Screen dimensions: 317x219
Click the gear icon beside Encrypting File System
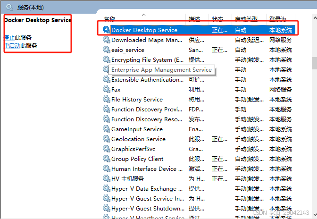point(106,59)
